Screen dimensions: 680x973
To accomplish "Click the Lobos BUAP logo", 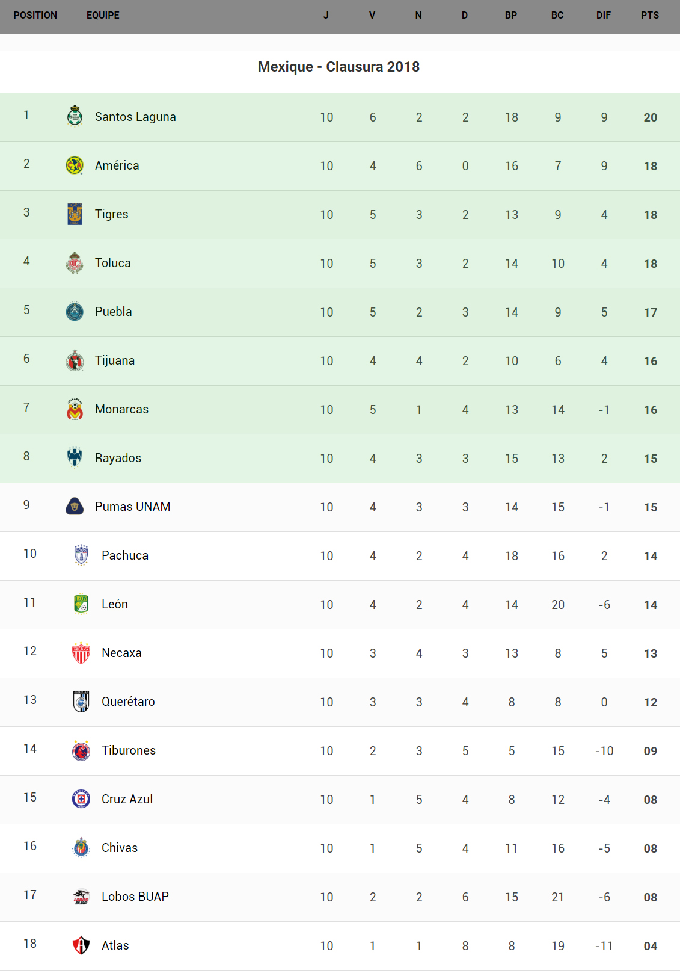I will [81, 897].
